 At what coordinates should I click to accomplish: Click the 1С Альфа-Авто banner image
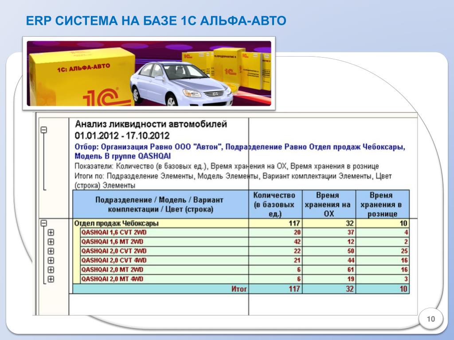tap(149, 73)
